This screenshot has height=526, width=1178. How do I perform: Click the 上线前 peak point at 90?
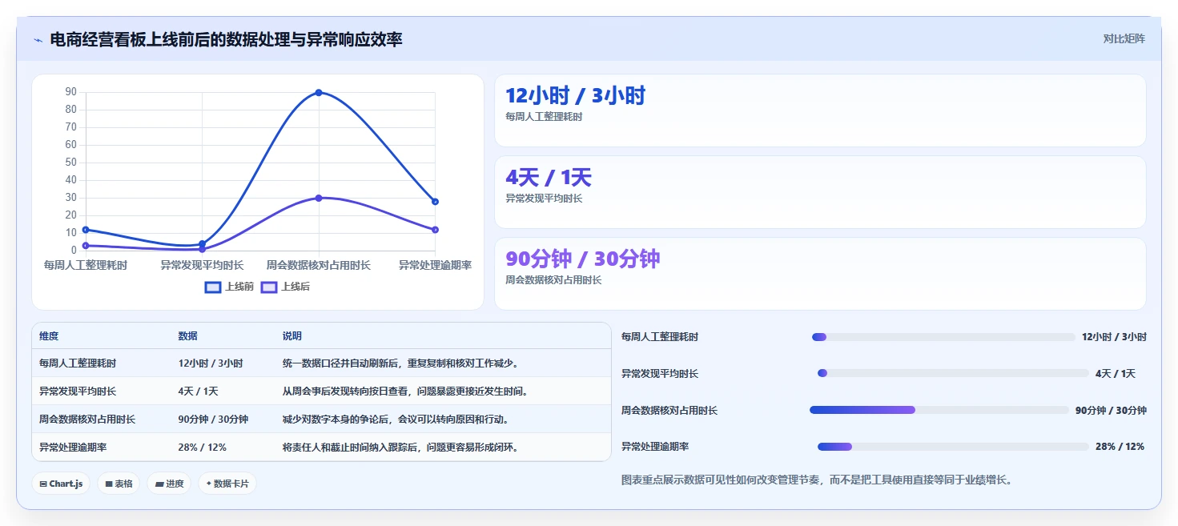pyautogui.click(x=319, y=93)
